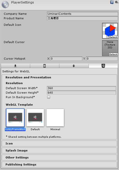Switch to the Android platform tab

(x=74, y=66)
